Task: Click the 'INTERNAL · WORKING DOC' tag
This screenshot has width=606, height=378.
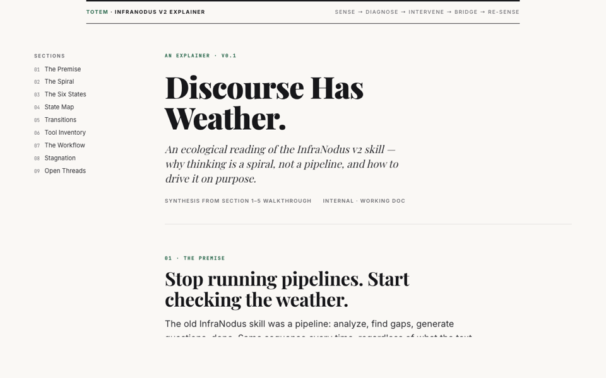Action: click(x=364, y=201)
